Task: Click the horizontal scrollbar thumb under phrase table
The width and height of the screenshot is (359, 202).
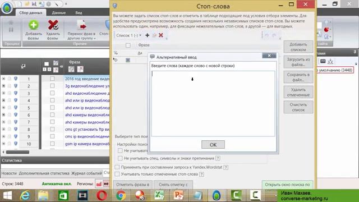Action: point(17,152)
